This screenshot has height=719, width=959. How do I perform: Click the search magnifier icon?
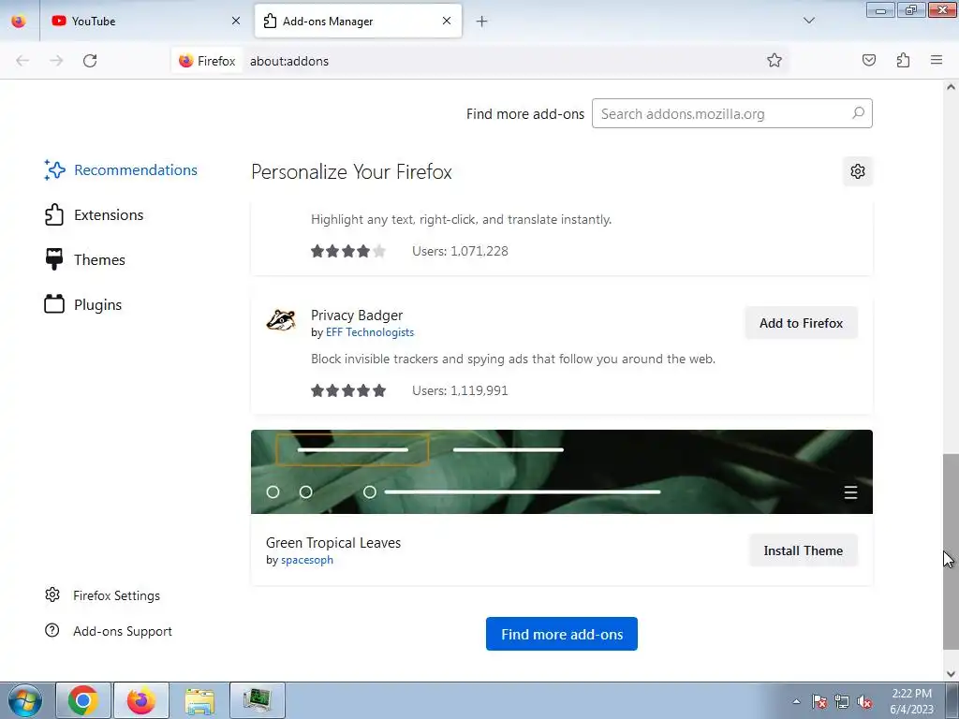[858, 113]
